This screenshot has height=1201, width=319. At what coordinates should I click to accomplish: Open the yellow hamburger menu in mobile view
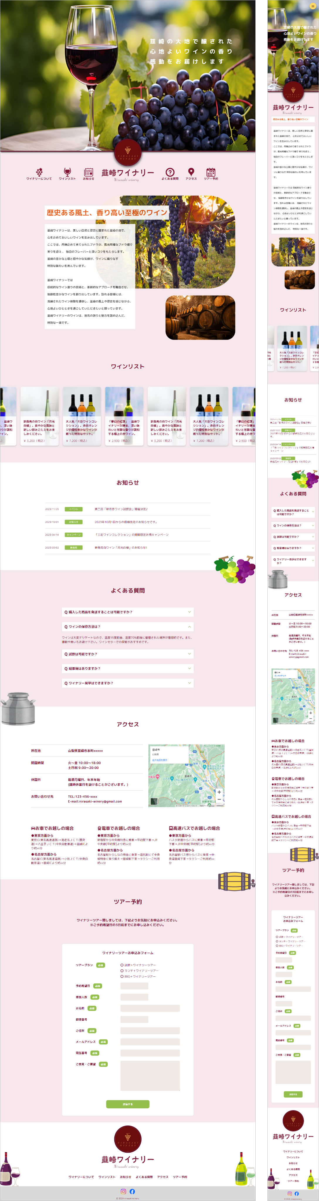coord(313,6)
